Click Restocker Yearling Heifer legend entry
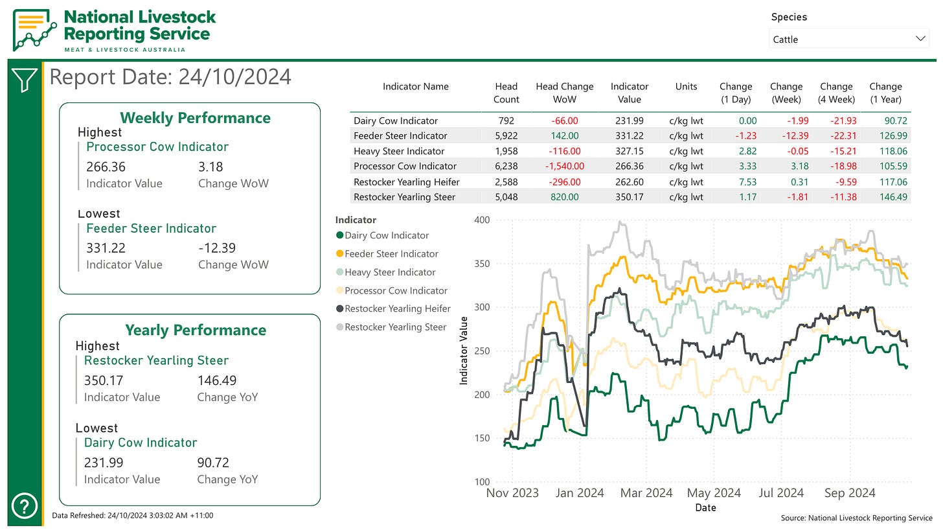 [392, 308]
